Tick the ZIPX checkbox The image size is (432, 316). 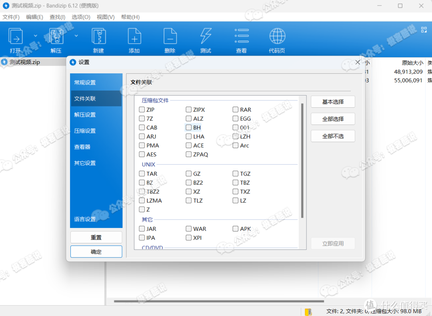tap(188, 109)
